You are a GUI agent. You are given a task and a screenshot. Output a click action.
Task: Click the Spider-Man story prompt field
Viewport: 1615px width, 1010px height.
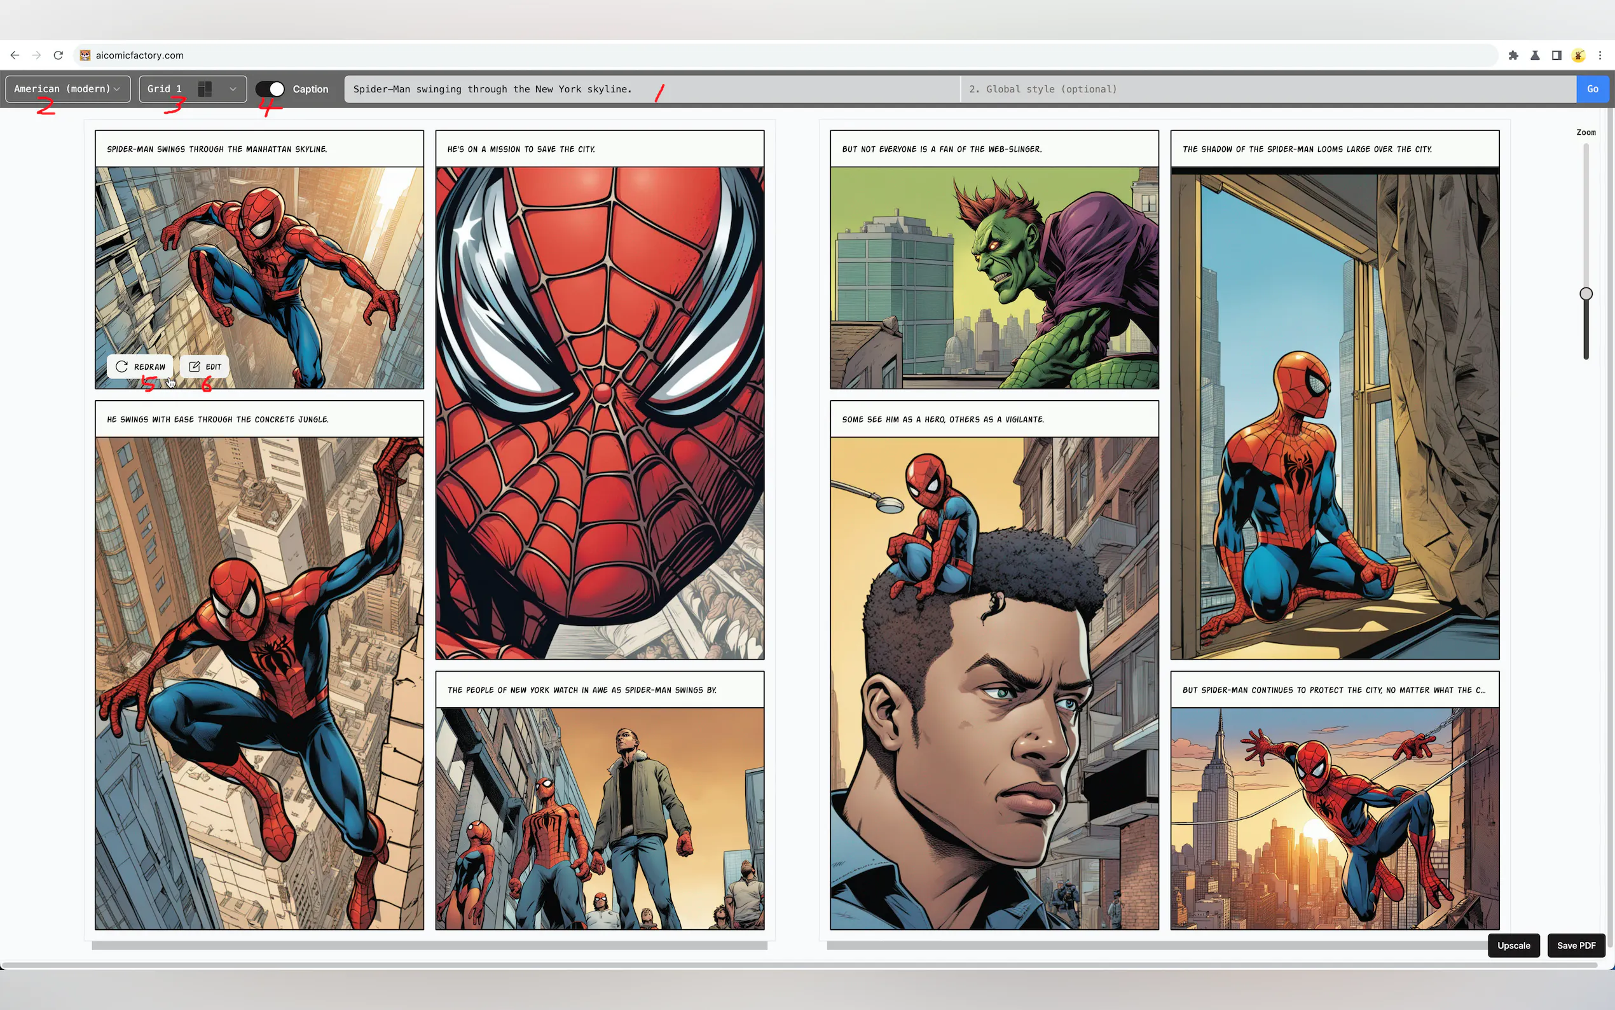[x=651, y=89]
